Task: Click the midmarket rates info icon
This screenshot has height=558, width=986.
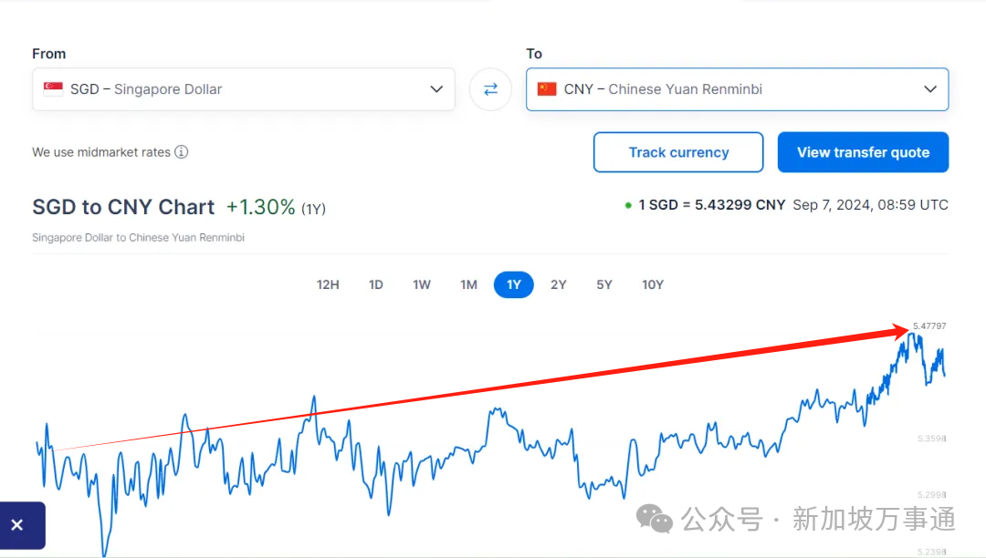Action: point(182,152)
